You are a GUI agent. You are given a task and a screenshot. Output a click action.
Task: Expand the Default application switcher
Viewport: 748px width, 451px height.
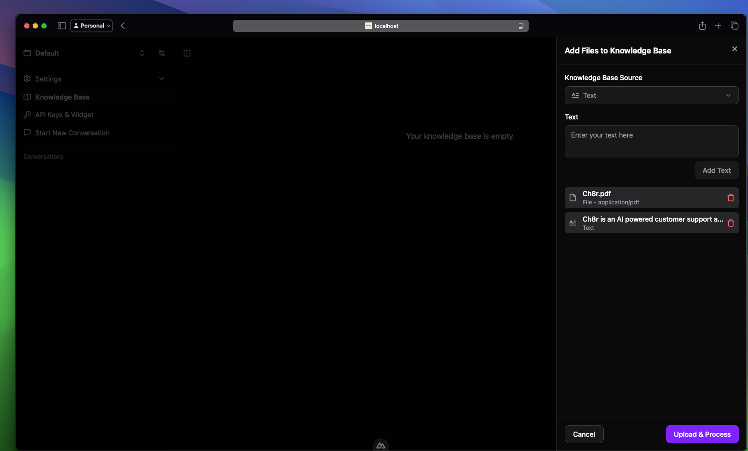pyautogui.click(x=142, y=53)
